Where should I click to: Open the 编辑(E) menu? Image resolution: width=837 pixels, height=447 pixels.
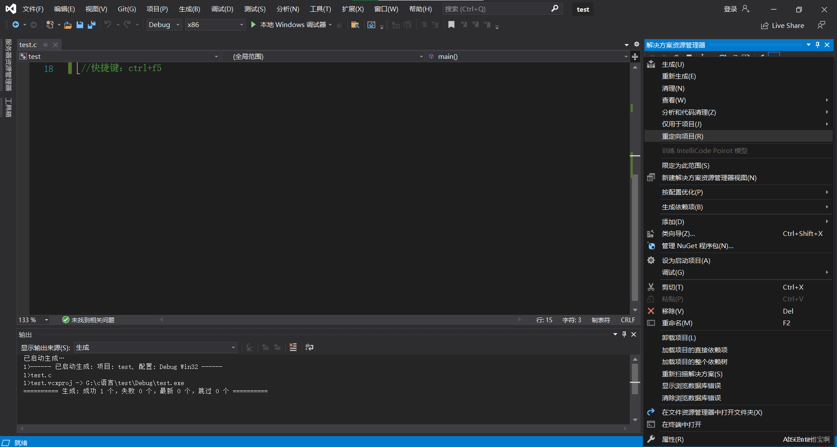point(65,9)
